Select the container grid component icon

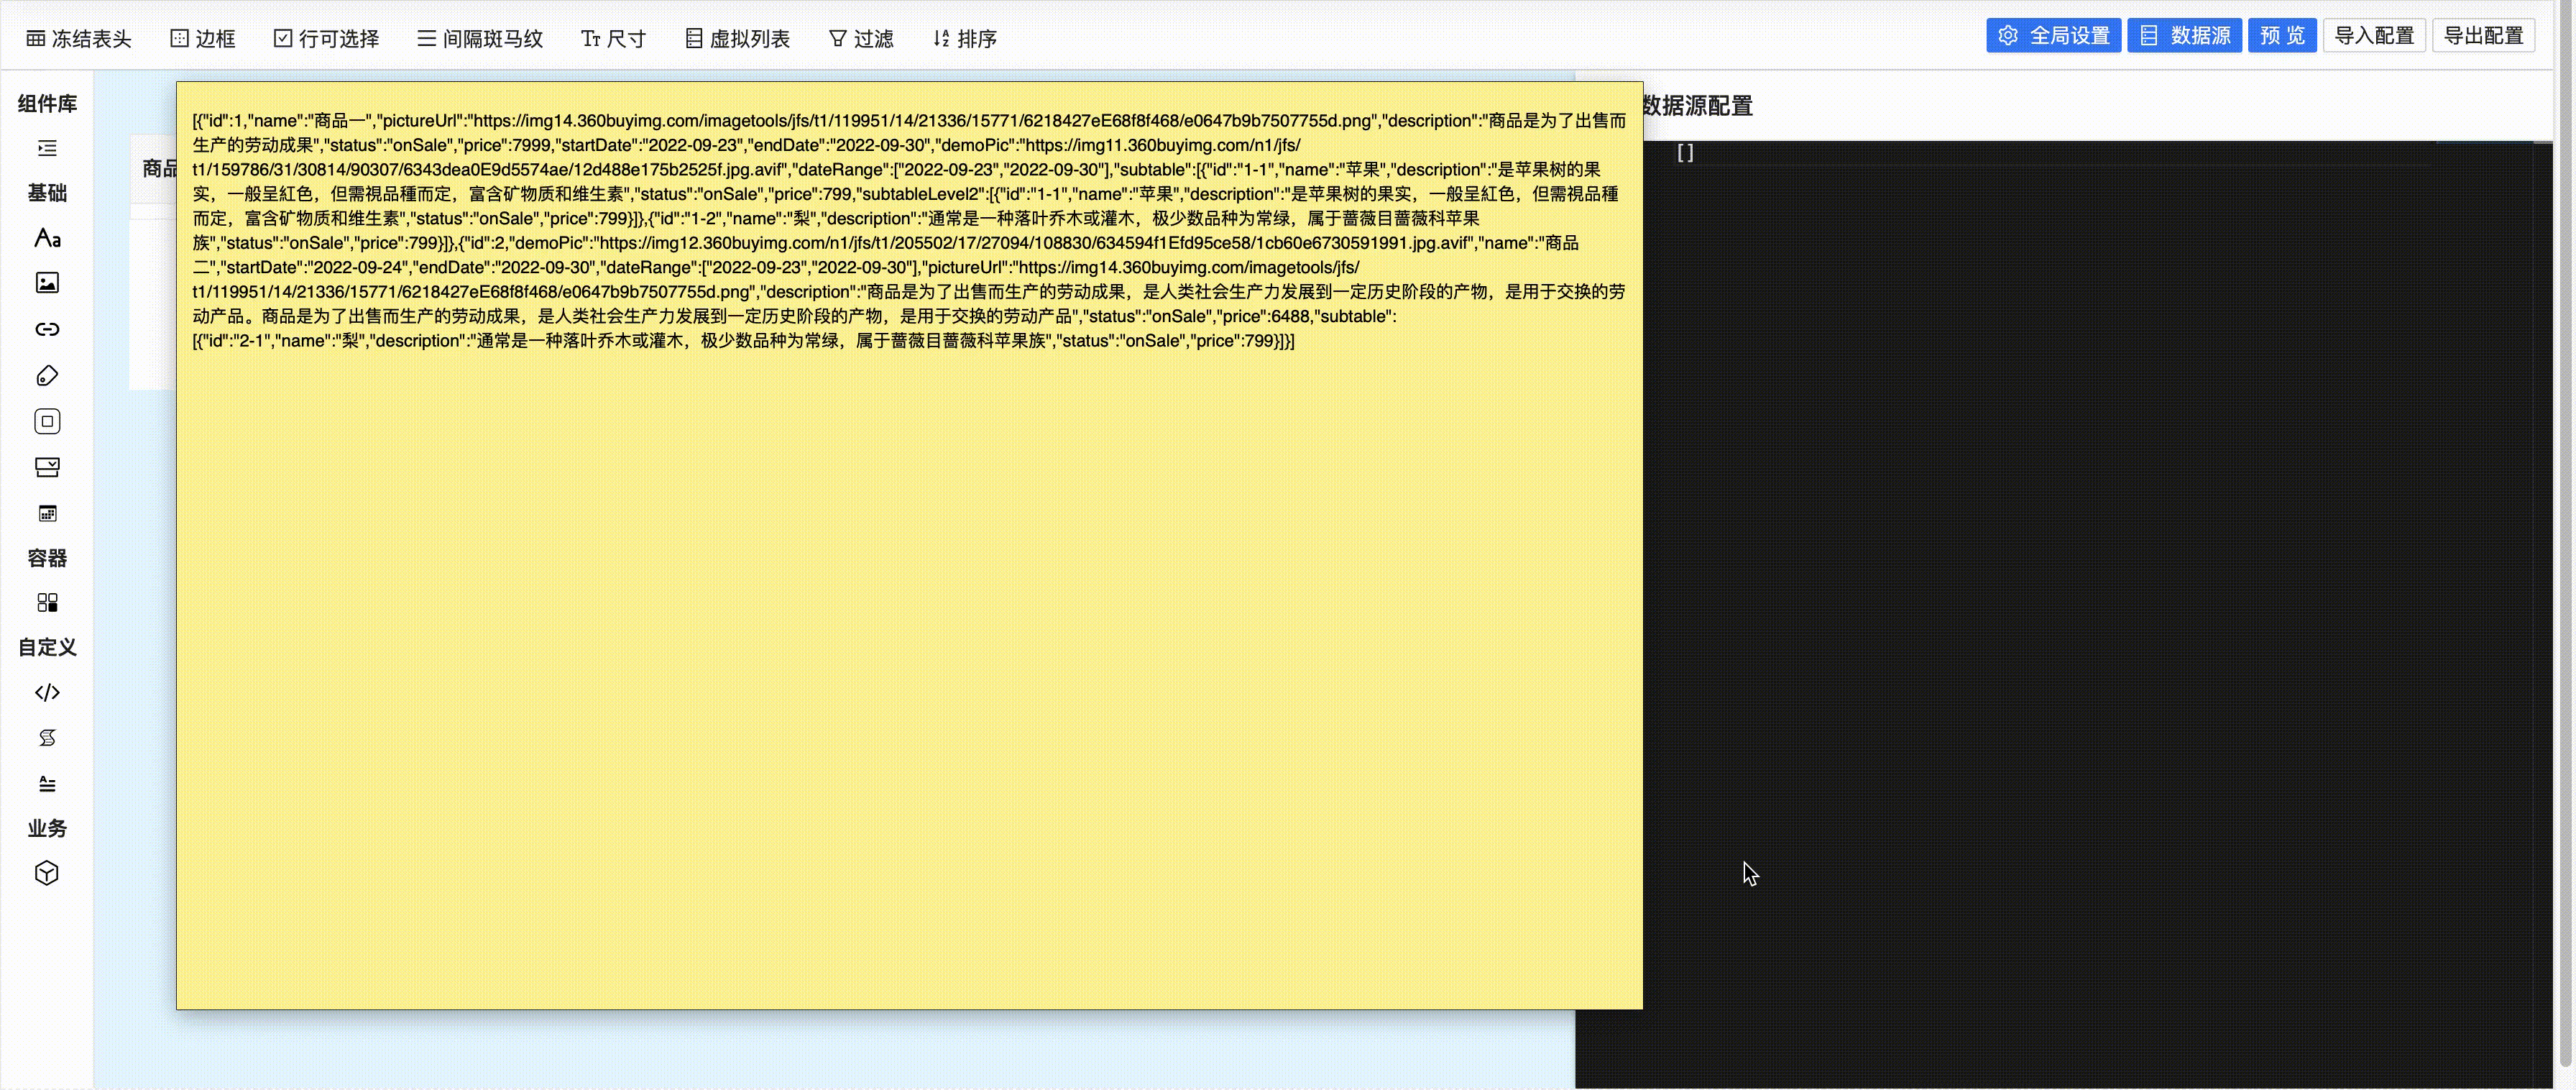click(x=47, y=602)
